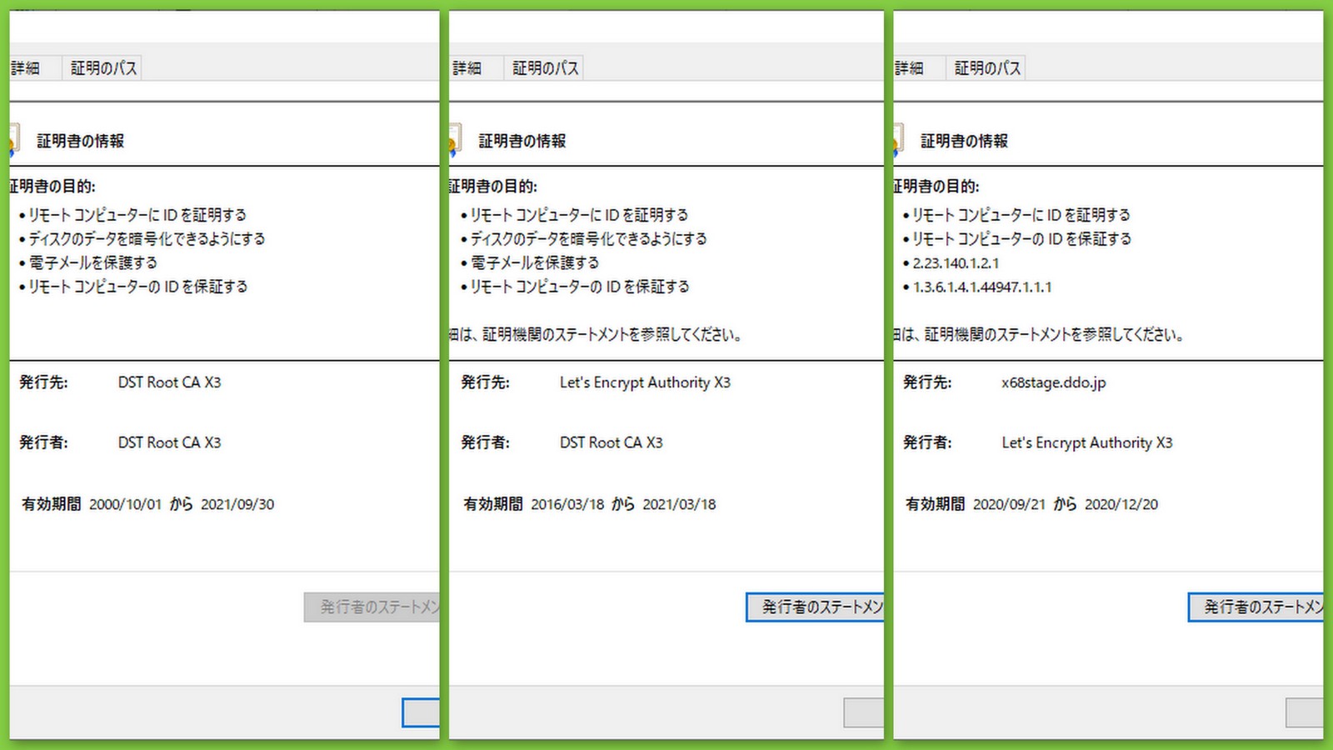
Task: Click greyed-out 発行者のステートメント button
Action: (373, 607)
